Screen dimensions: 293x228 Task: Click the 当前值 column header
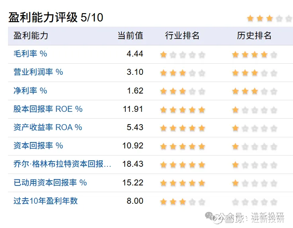130,35
